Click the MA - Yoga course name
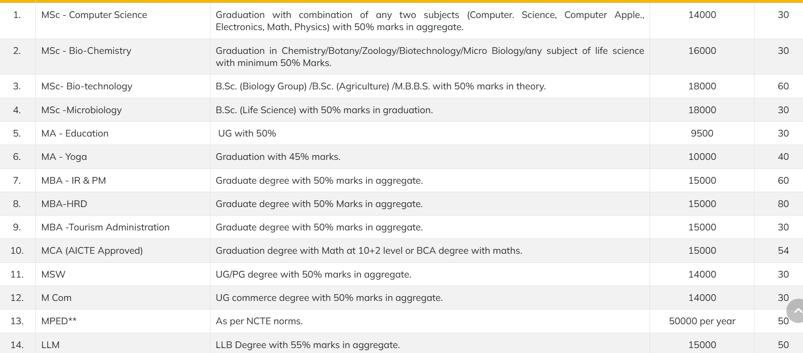The image size is (803, 353). click(x=64, y=157)
